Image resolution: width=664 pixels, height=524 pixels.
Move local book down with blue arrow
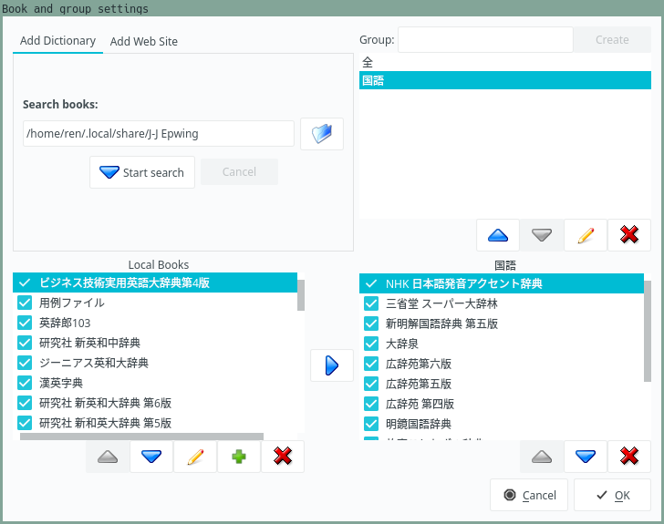tap(151, 457)
